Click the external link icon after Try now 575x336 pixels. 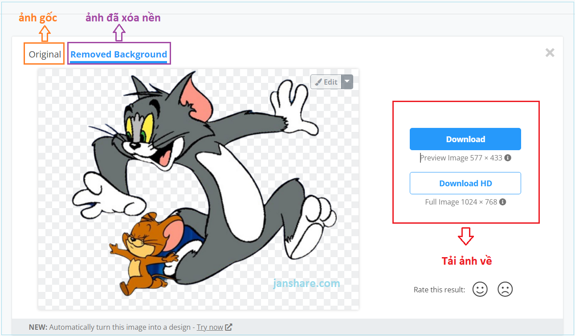click(x=228, y=327)
